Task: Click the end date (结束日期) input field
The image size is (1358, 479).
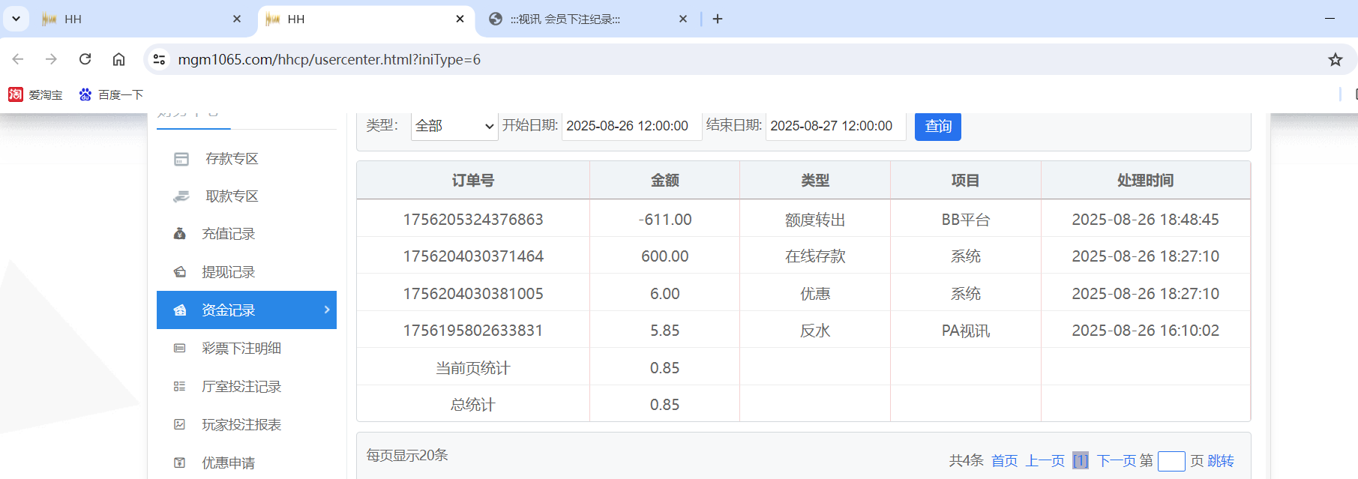Action: click(835, 126)
